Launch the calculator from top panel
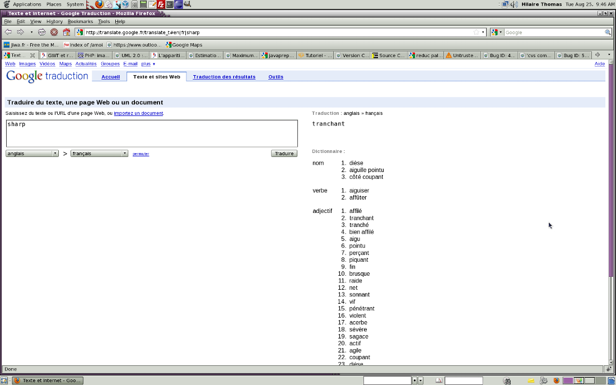616x385 pixels. pos(143,4)
